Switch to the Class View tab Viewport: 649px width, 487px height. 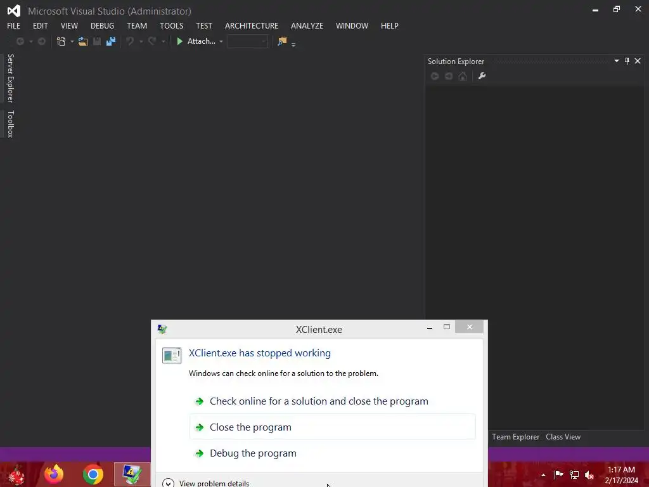(563, 437)
